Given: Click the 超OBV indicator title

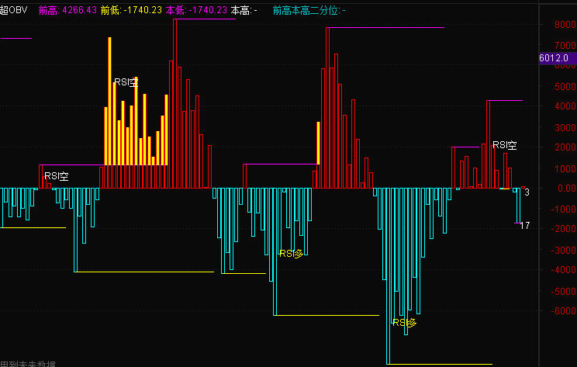Looking at the screenshot, I should coord(14,10).
